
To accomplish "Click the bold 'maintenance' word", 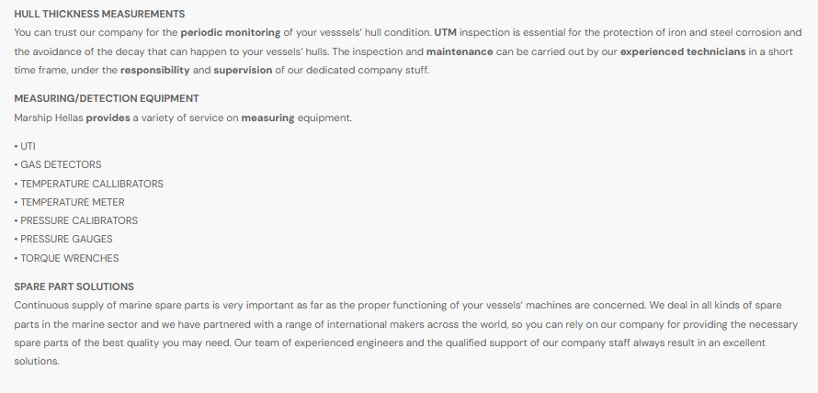I will 460,51.
